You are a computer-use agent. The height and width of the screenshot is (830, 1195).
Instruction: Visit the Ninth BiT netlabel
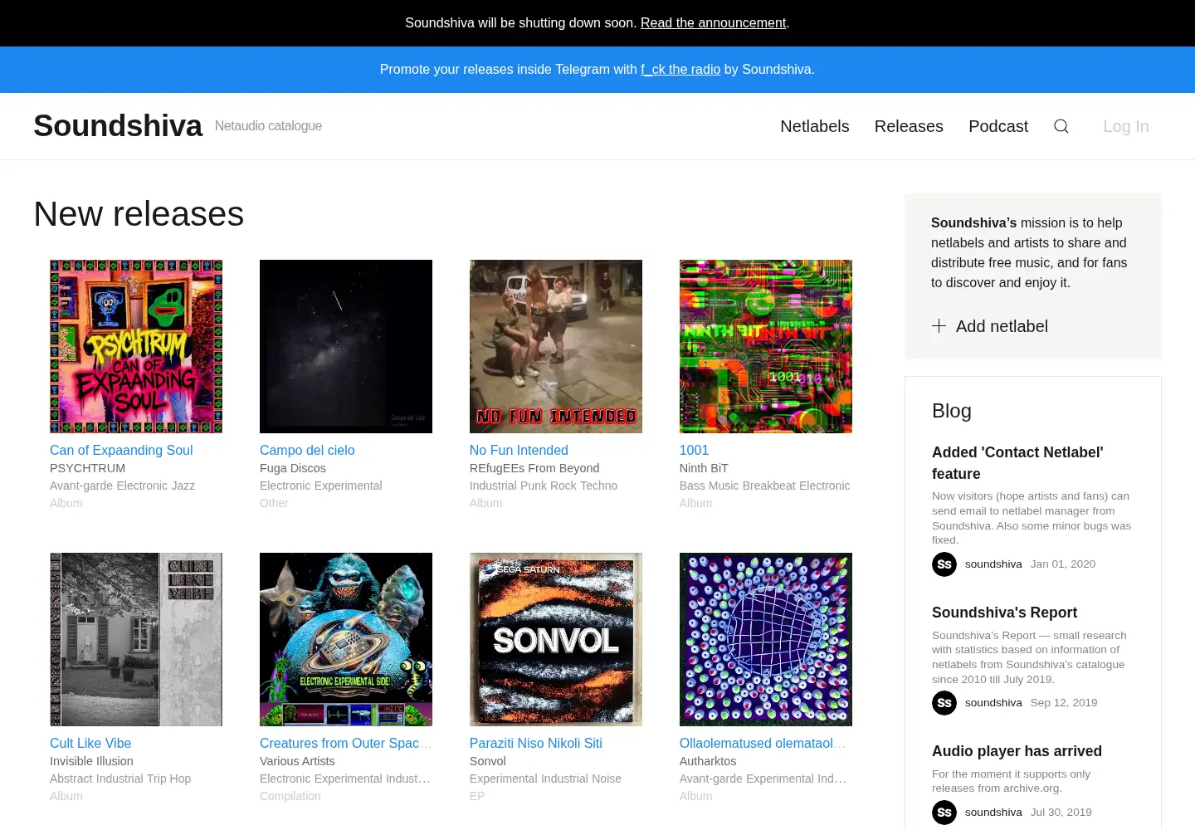704,468
